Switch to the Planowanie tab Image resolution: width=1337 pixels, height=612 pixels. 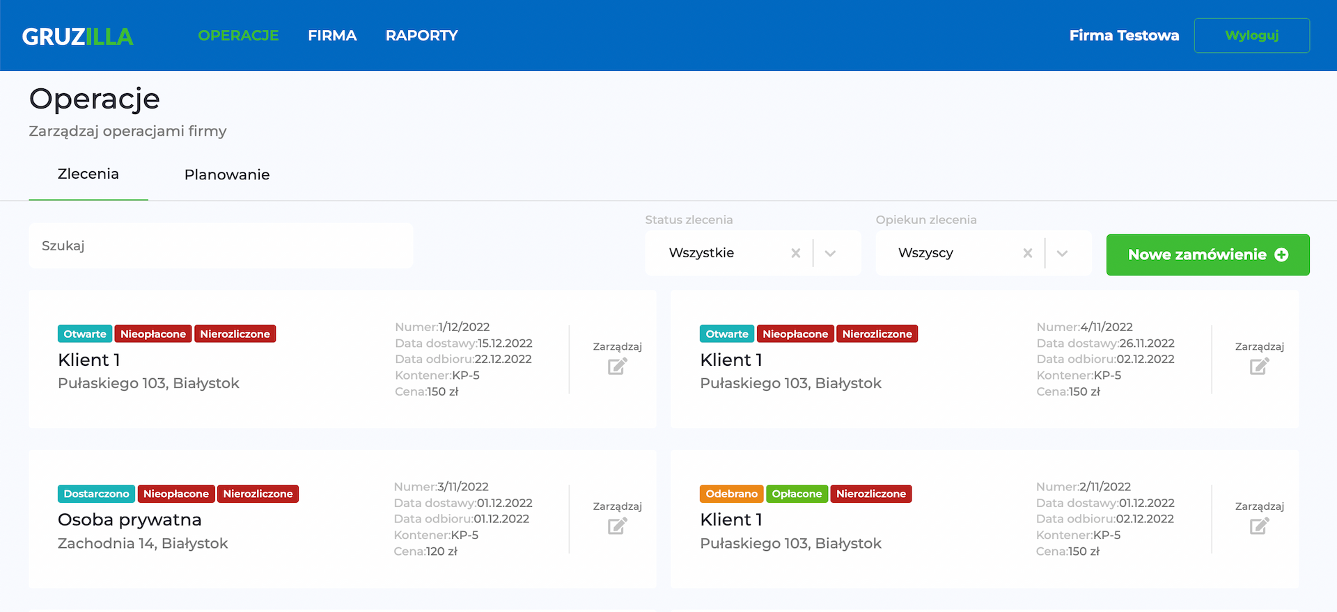pyautogui.click(x=227, y=175)
